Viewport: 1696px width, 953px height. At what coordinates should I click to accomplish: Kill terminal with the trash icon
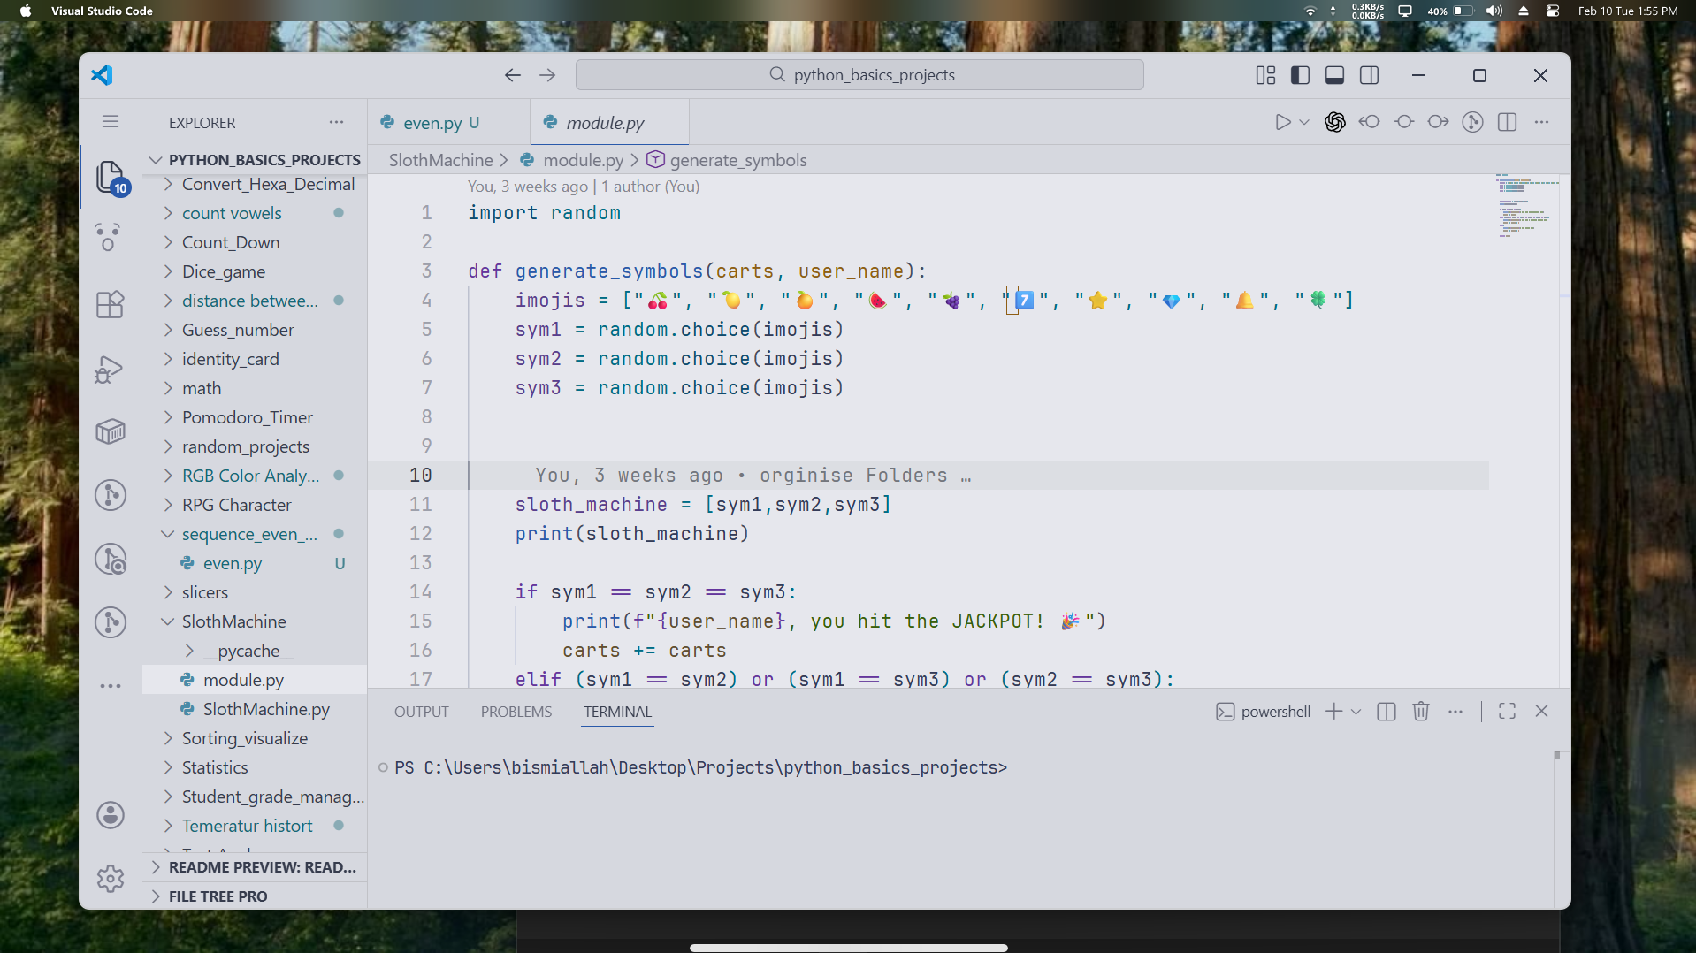point(1421,711)
